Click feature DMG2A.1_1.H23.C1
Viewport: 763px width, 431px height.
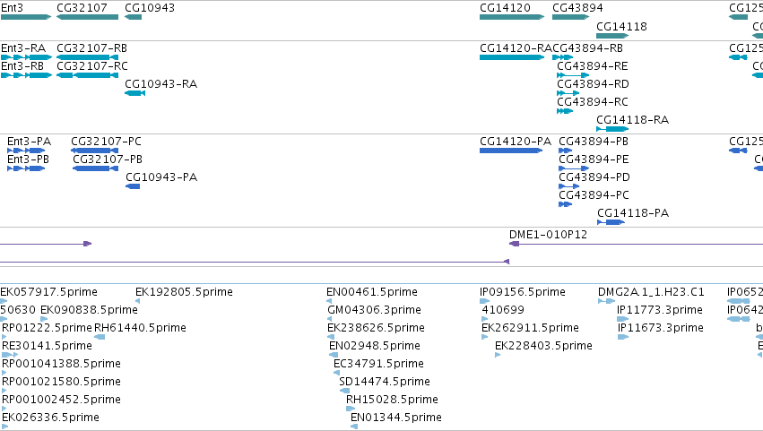pos(607,301)
